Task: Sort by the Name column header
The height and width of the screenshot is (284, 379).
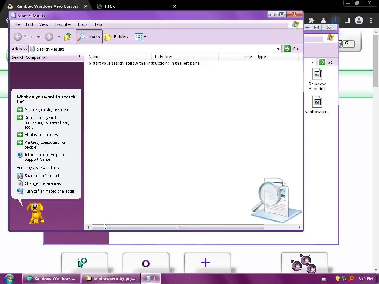Action: click(x=118, y=57)
